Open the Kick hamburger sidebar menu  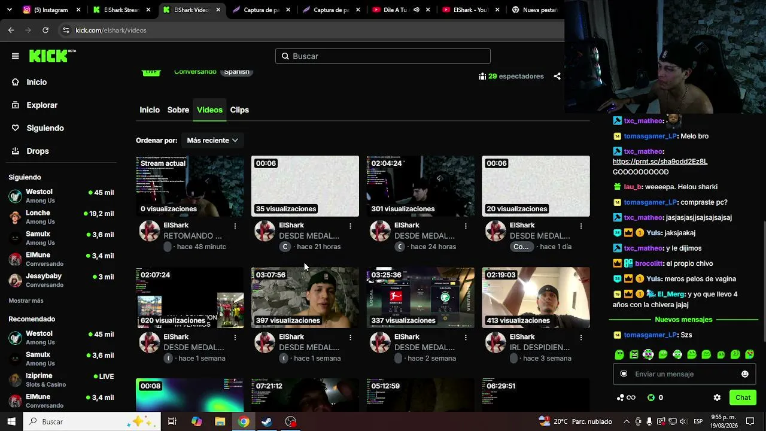(x=15, y=56)
